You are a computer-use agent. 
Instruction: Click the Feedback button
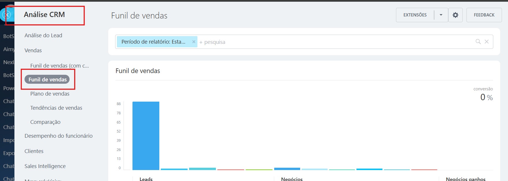click(484, 15)
